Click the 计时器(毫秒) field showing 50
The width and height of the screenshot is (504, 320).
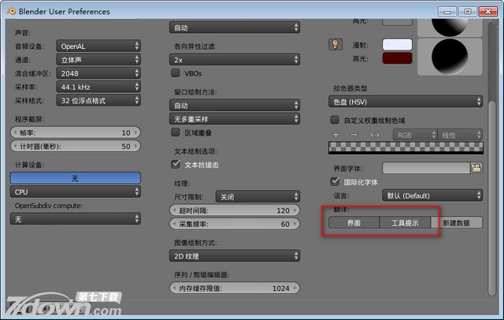pos(76,146)
